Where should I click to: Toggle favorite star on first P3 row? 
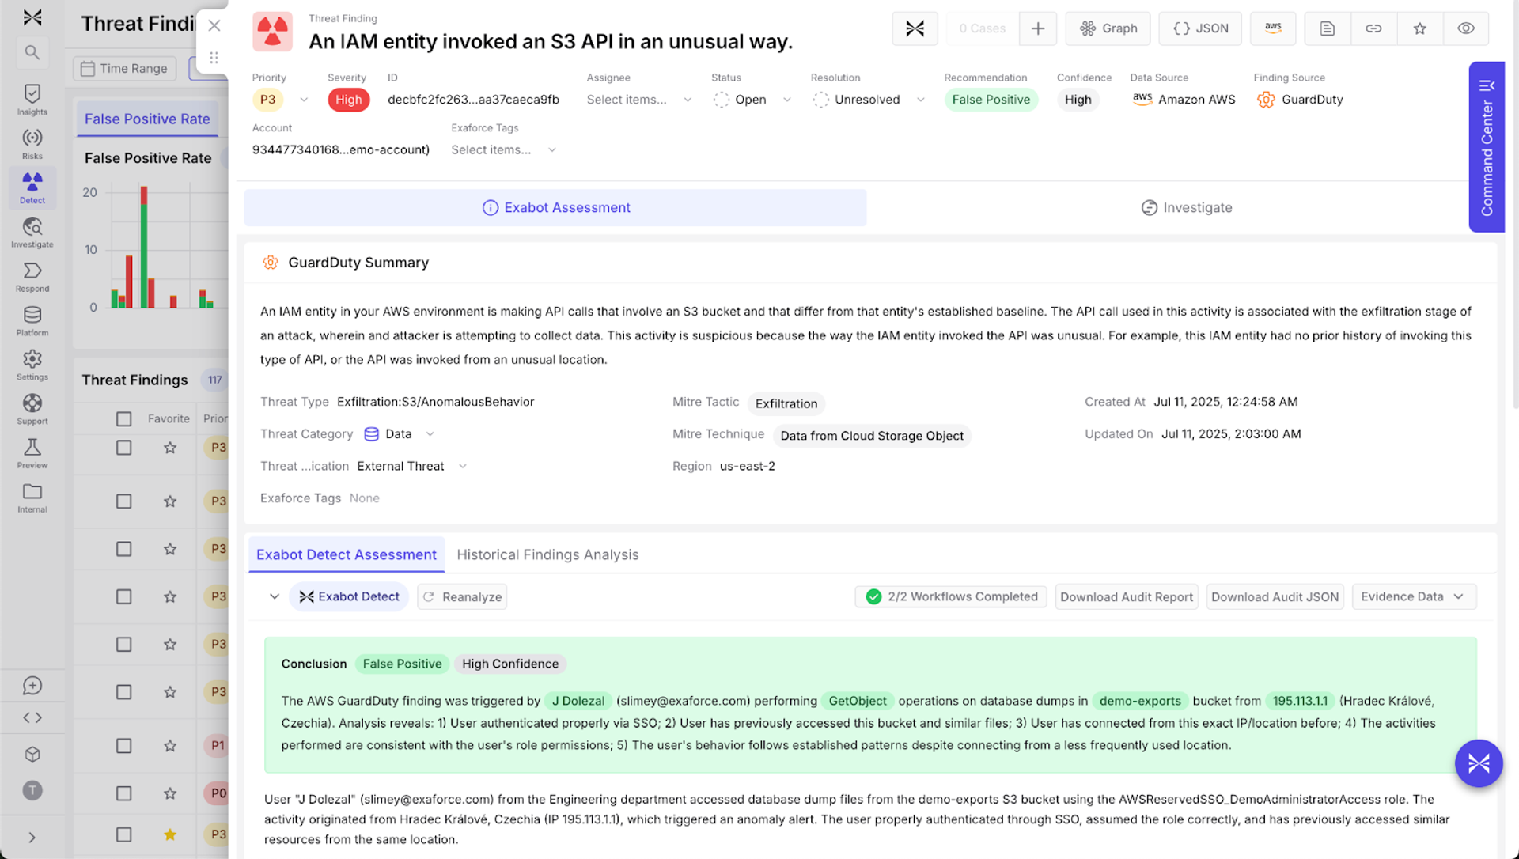tap(170, 448)
